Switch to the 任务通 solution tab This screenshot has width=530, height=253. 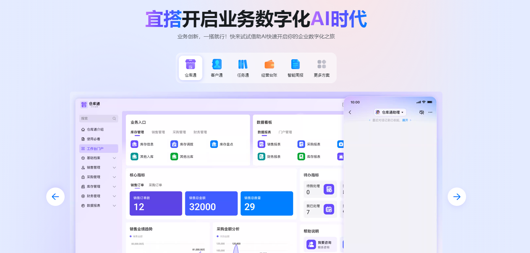click(x=243, y=68)
